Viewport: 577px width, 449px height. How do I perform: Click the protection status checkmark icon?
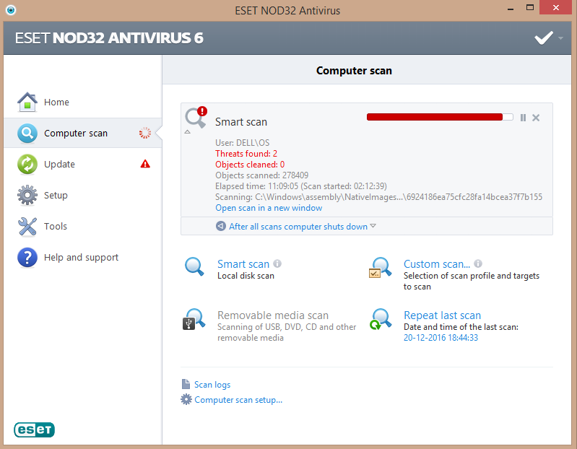[x=544, y=38]
